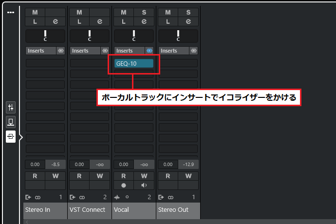This screenshot has height=224, width=336.
Task: Select the Stereo Out channel name label
Action: tap(178, 210)
